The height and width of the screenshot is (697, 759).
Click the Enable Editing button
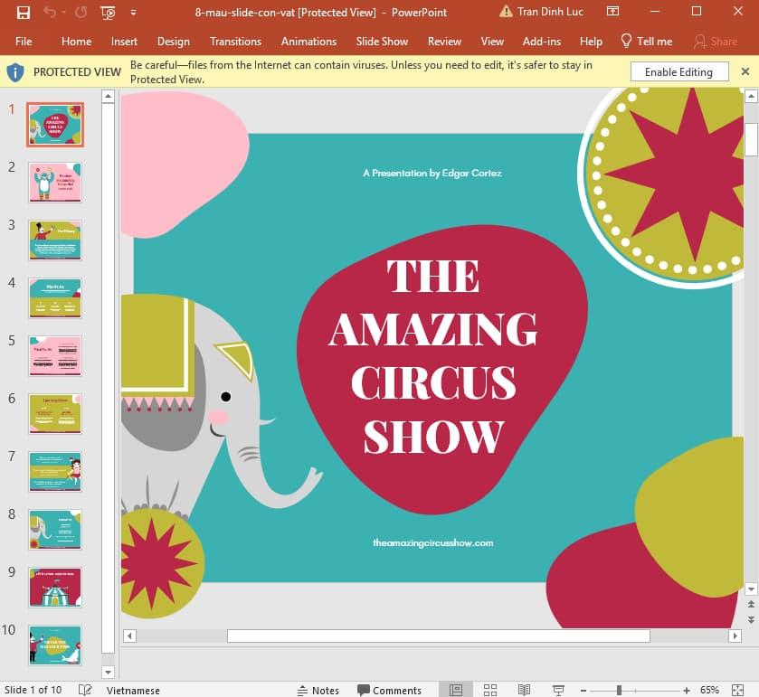678,72
